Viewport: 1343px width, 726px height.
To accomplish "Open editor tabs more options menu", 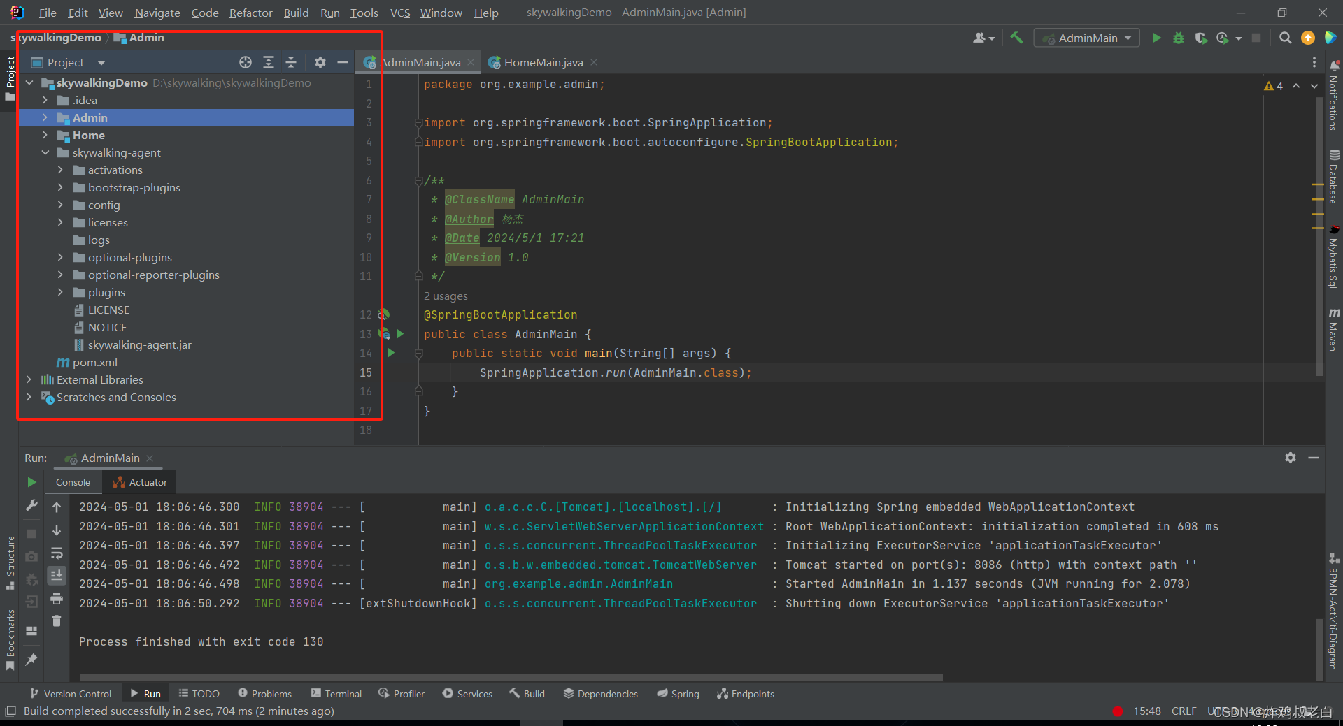I will pos(1314,62).
